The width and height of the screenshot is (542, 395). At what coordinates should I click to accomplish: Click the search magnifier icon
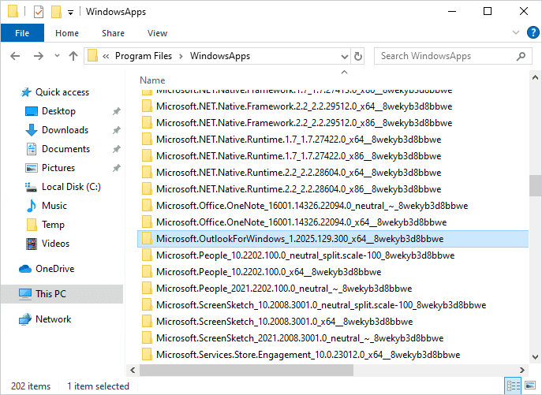point(521,56)
